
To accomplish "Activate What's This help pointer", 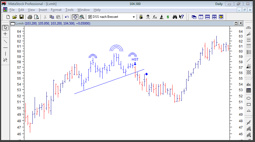I will tap(181, 17).
